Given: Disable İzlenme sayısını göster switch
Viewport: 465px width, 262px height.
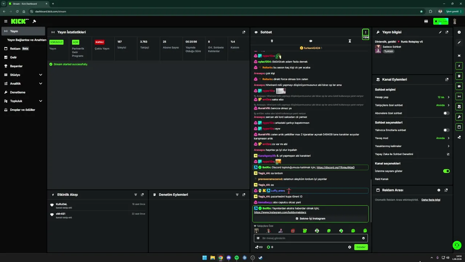Looking at the screenshot, I should click(x=446, y=171).
